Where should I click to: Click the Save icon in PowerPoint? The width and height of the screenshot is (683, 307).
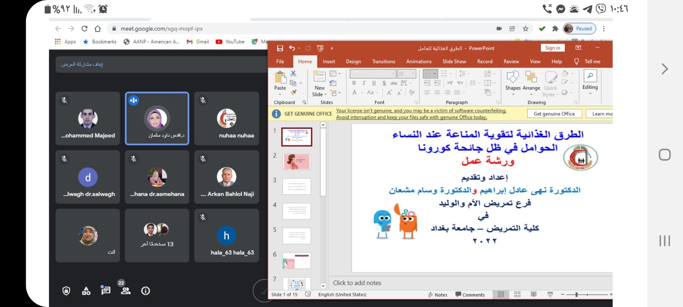click(x=280, y=48)
